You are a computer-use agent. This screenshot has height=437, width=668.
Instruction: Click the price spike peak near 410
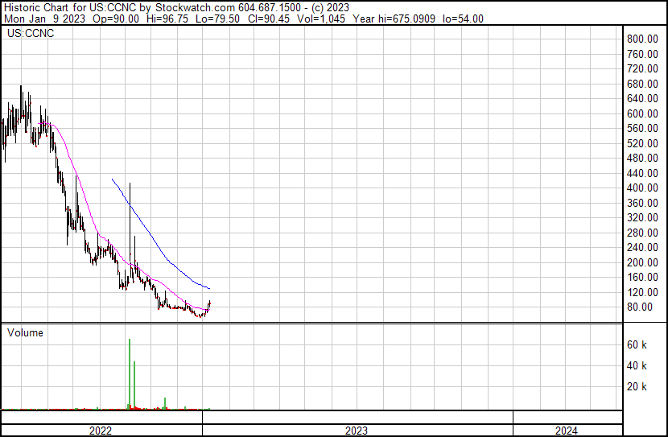pyautogui.click(x=130, y=185)
